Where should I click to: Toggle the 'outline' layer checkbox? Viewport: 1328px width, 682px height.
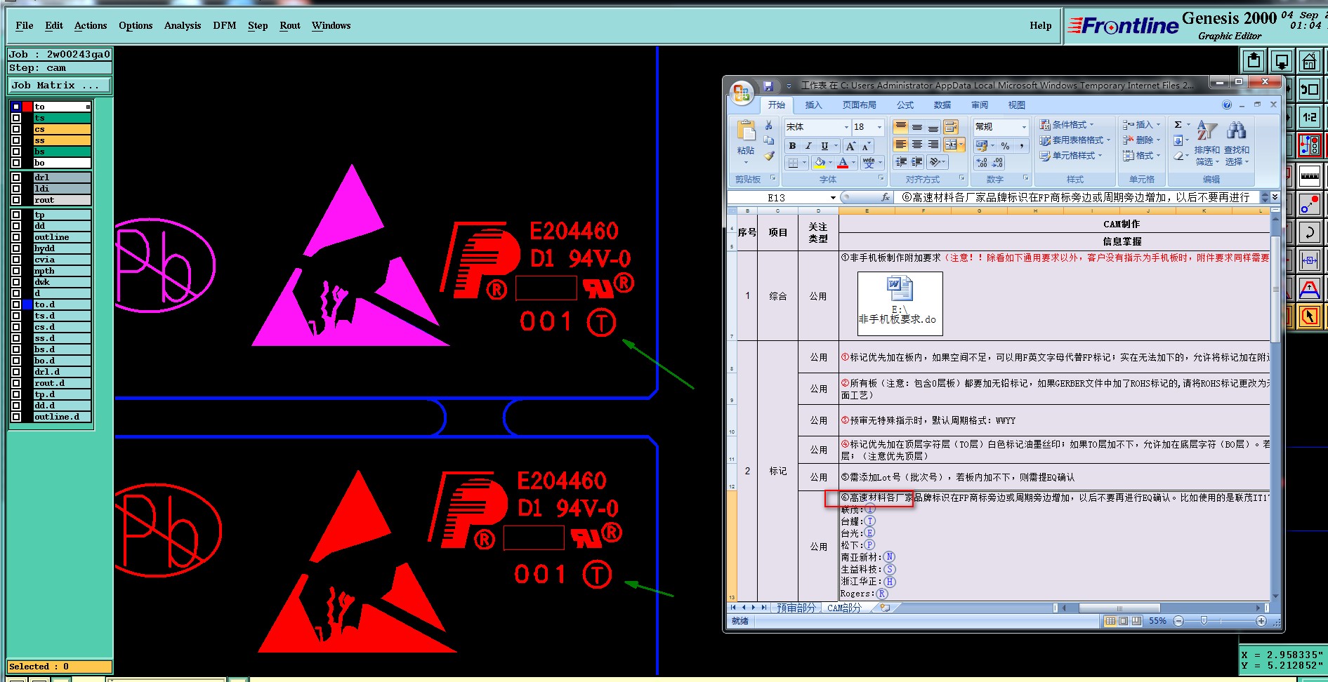click(16, 237)
